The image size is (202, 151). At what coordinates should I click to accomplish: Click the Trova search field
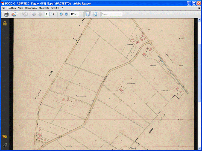point(112,14)
